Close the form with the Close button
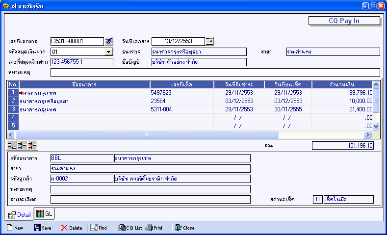Image resolution: width=387 pixels, height=235 pixels. click(184, 228)
